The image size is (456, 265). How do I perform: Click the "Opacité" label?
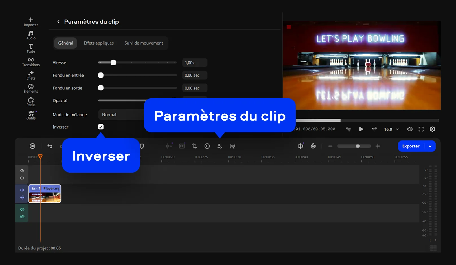click(60, 101)
